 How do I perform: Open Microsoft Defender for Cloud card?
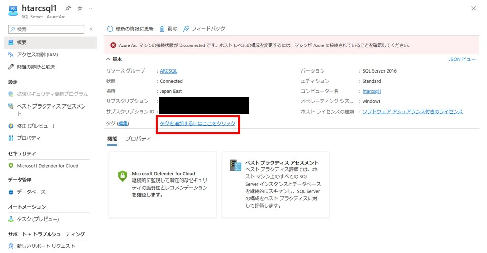tap(162, 185)
